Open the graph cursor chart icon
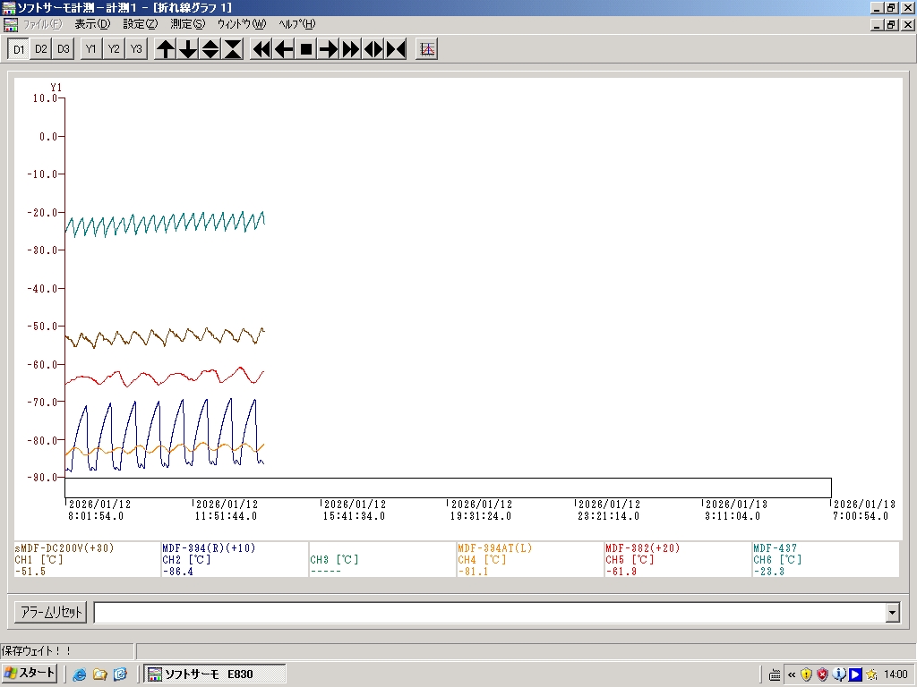The height and width of the screenshot is (687, 917). click(427, 49)
